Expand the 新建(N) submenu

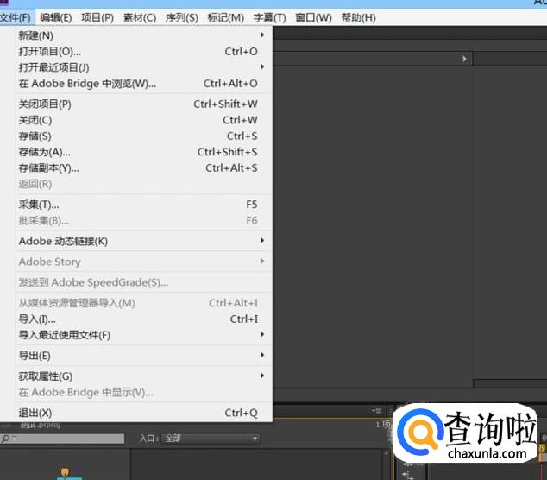point(143,35)
